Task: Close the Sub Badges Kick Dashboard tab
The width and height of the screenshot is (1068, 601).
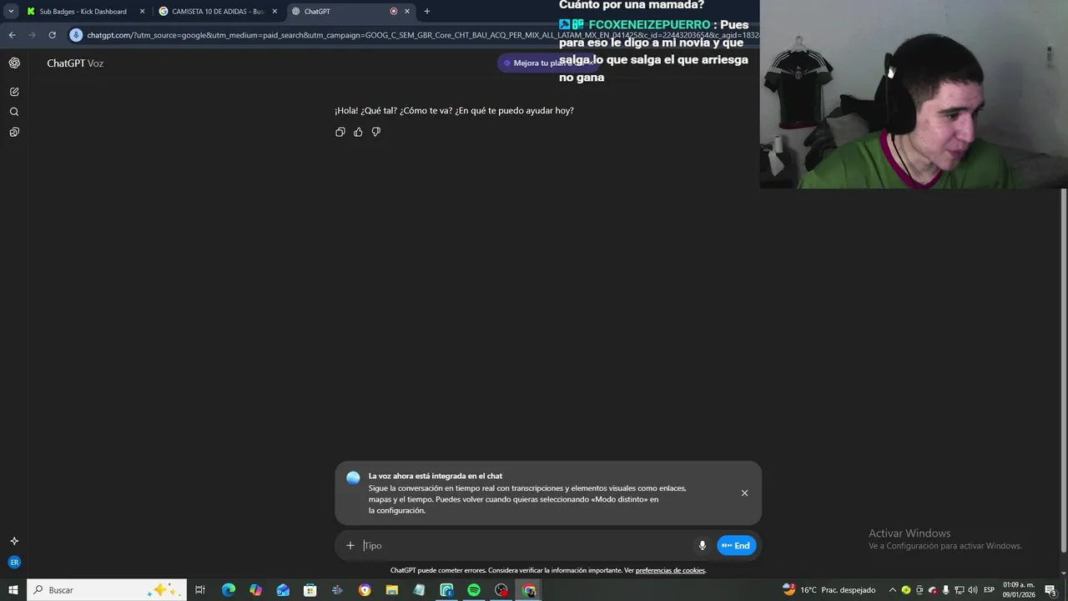Action: tap(142, 12)
